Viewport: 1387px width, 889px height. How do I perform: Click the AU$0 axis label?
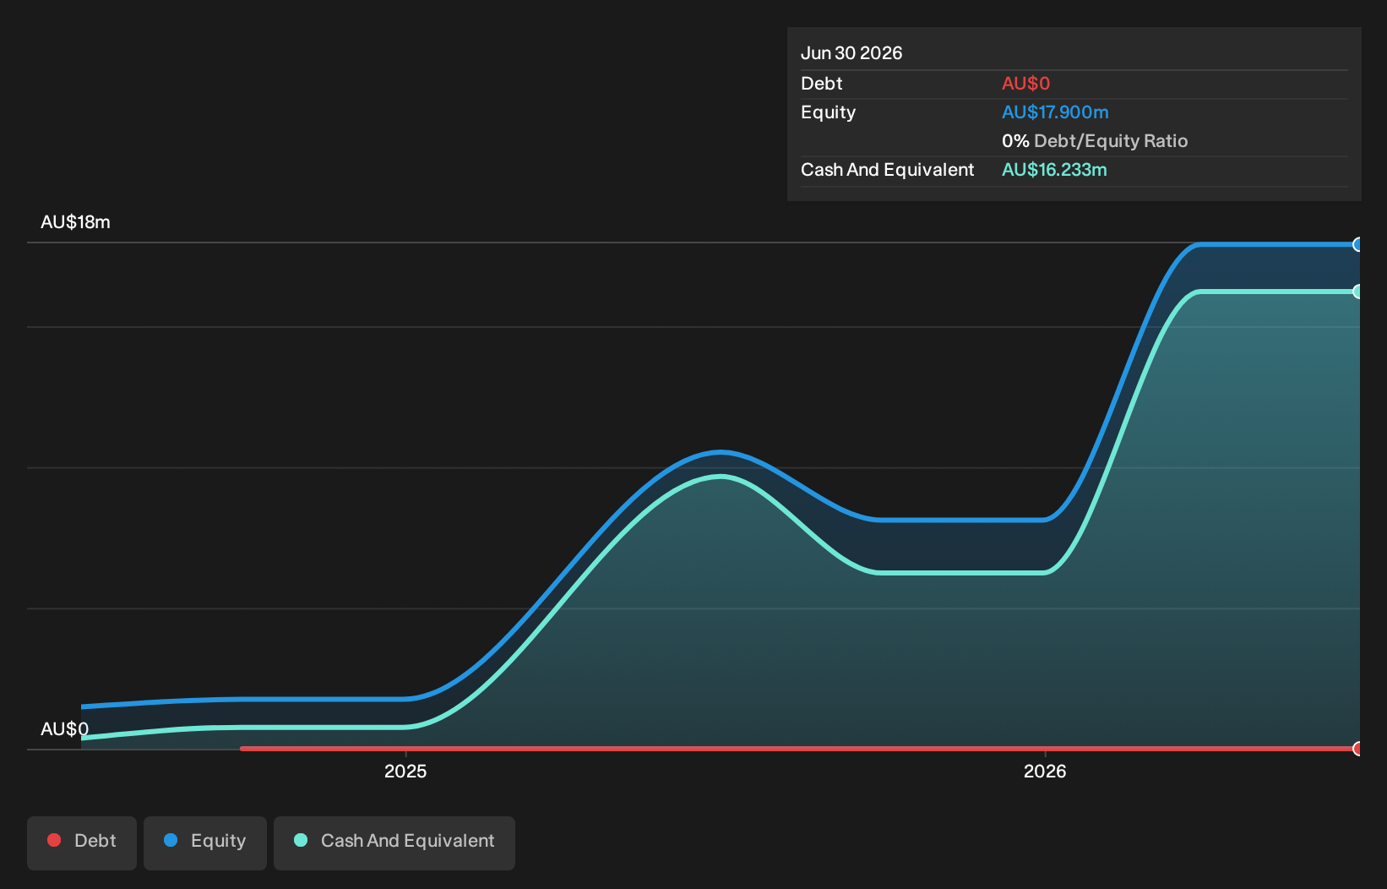64,729
